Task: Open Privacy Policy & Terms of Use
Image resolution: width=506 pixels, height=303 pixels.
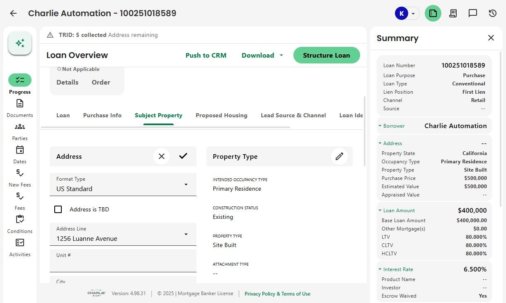Action: point(277,294)
